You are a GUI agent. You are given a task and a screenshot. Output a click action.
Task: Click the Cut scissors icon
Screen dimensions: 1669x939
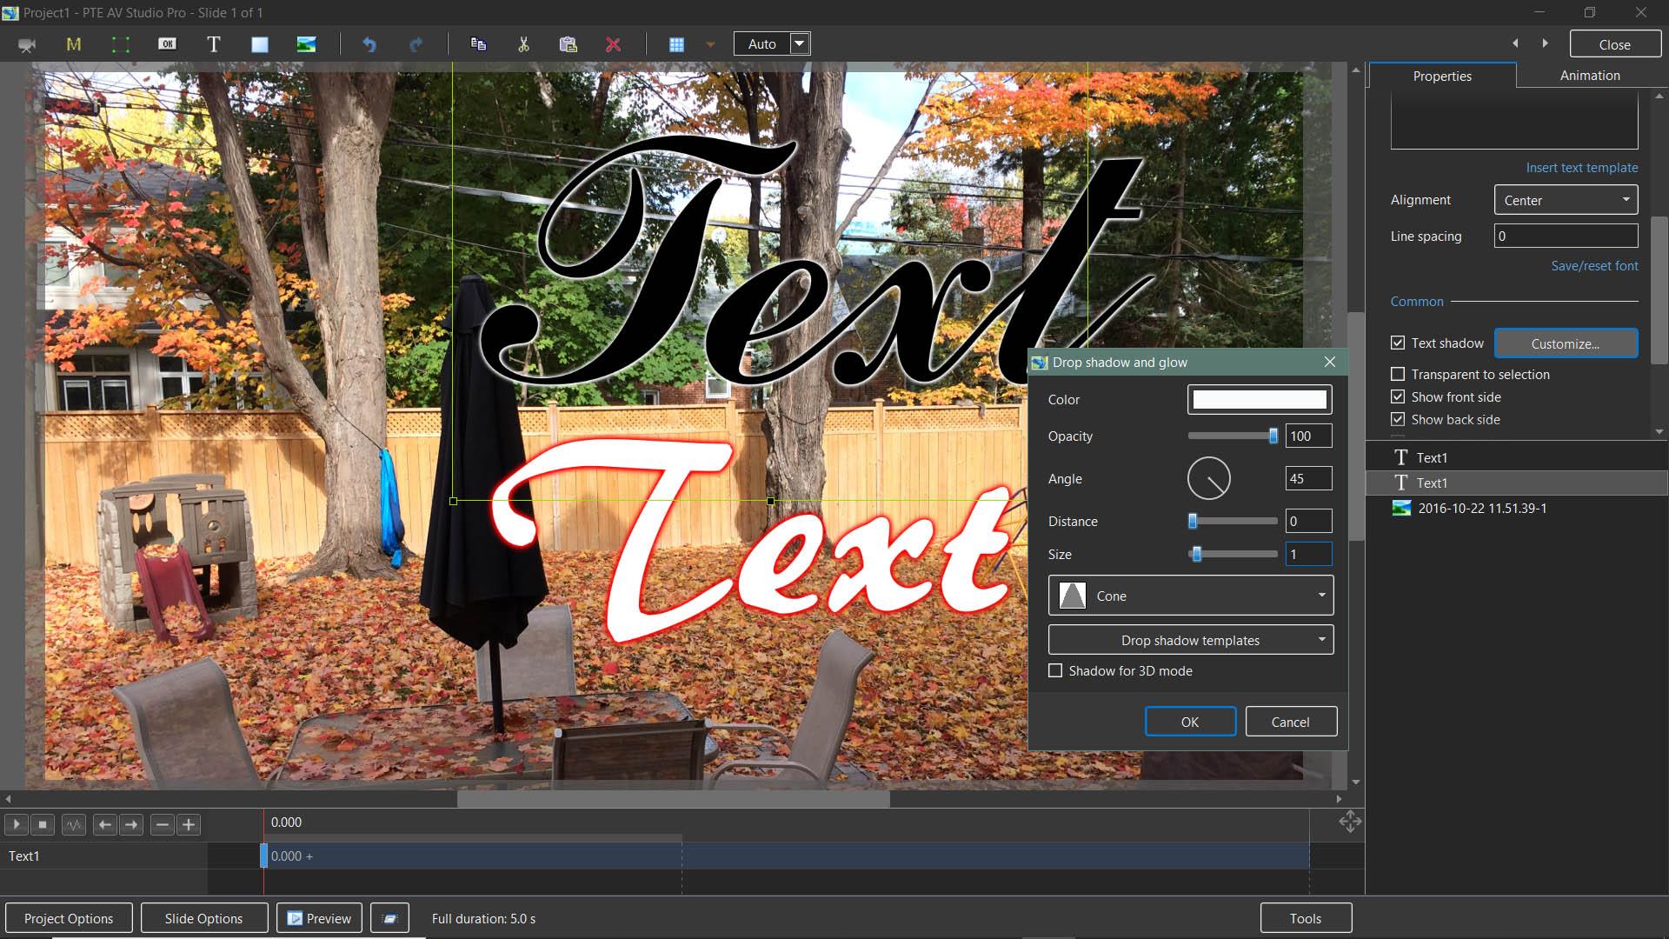pos(523,44)
